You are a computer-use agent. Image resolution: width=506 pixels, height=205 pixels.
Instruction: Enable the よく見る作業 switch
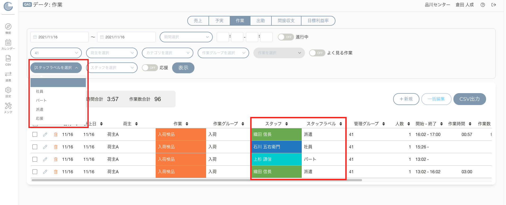tap(317, 53)
